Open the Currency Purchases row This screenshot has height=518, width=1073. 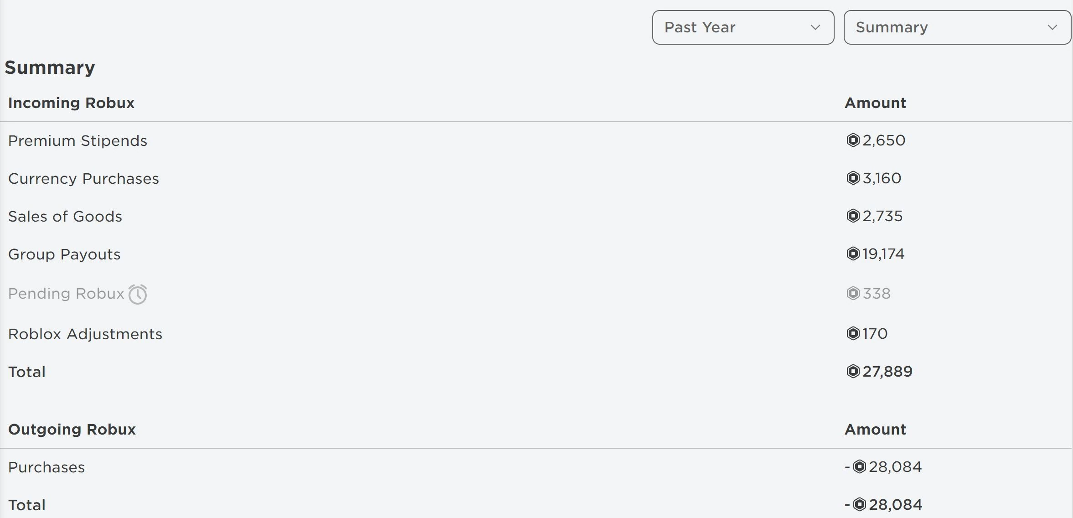click(x=83, y=179)
